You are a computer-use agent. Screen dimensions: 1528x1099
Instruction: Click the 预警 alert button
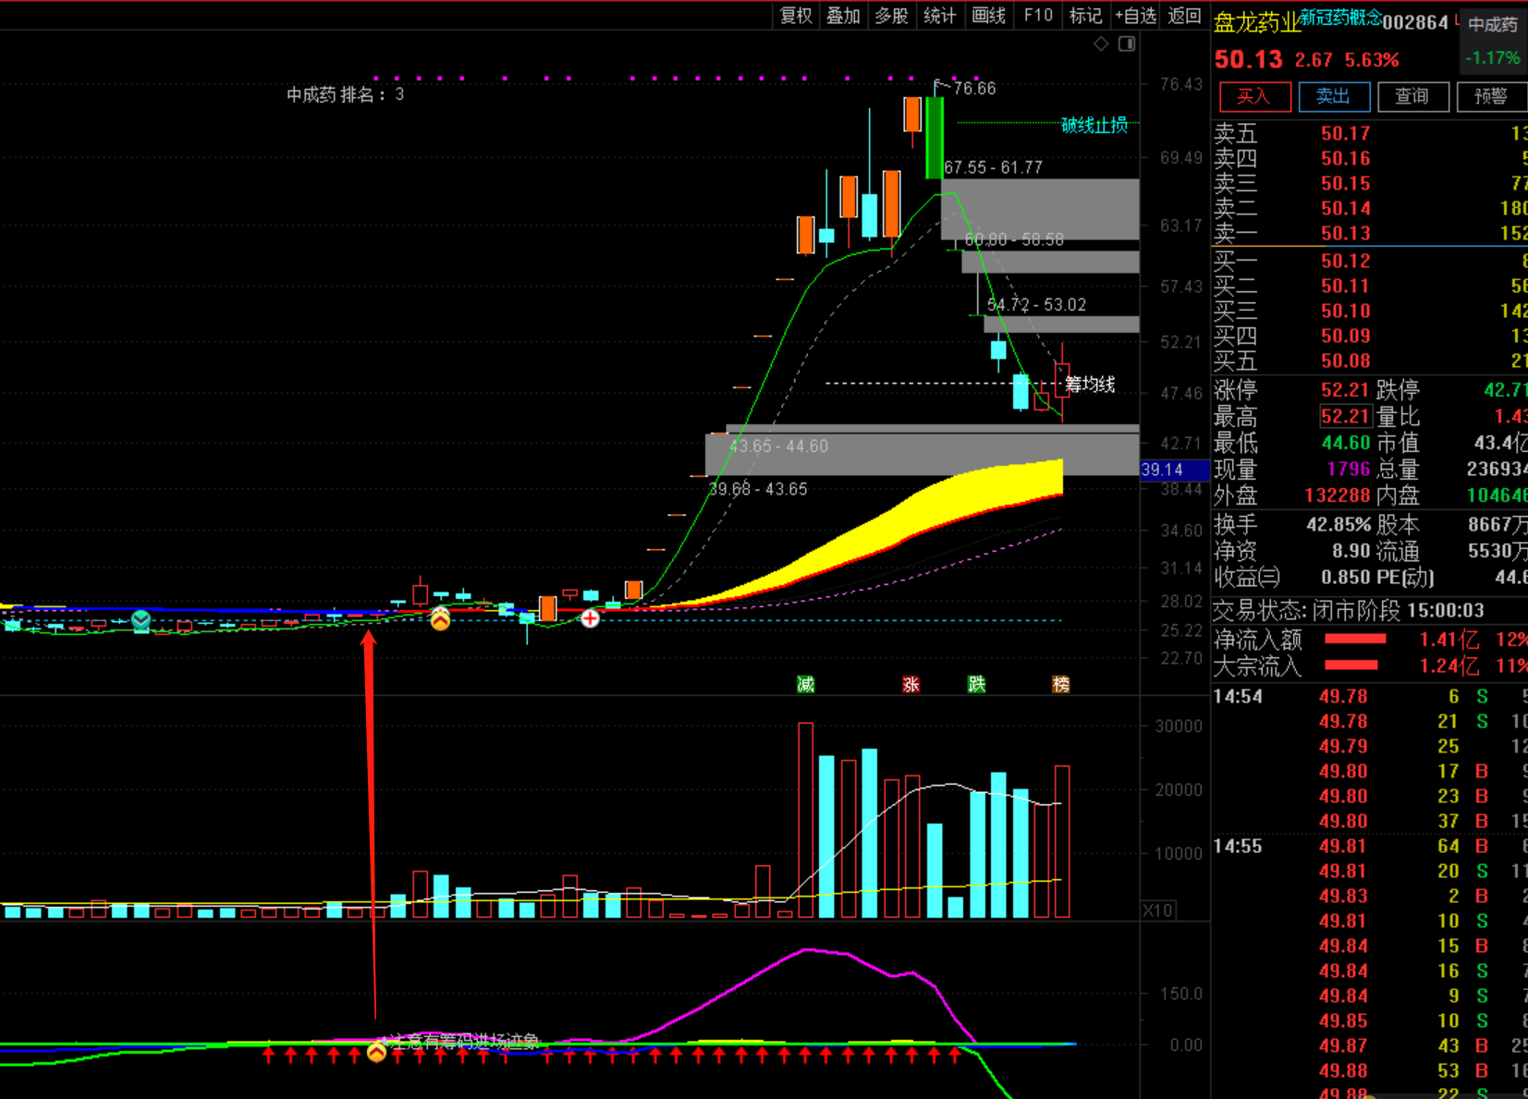pos(1491,96)
